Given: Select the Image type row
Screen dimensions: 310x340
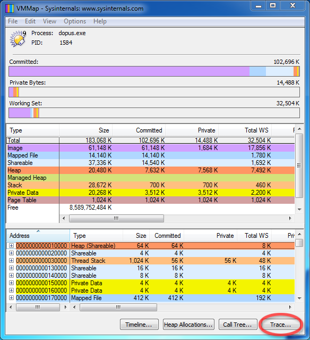Looking at the screenshot, I should click(151, 148).
